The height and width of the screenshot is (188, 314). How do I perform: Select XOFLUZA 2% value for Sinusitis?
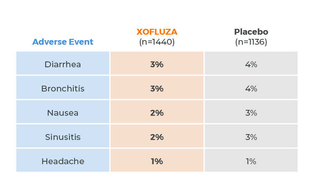point(157,137)
